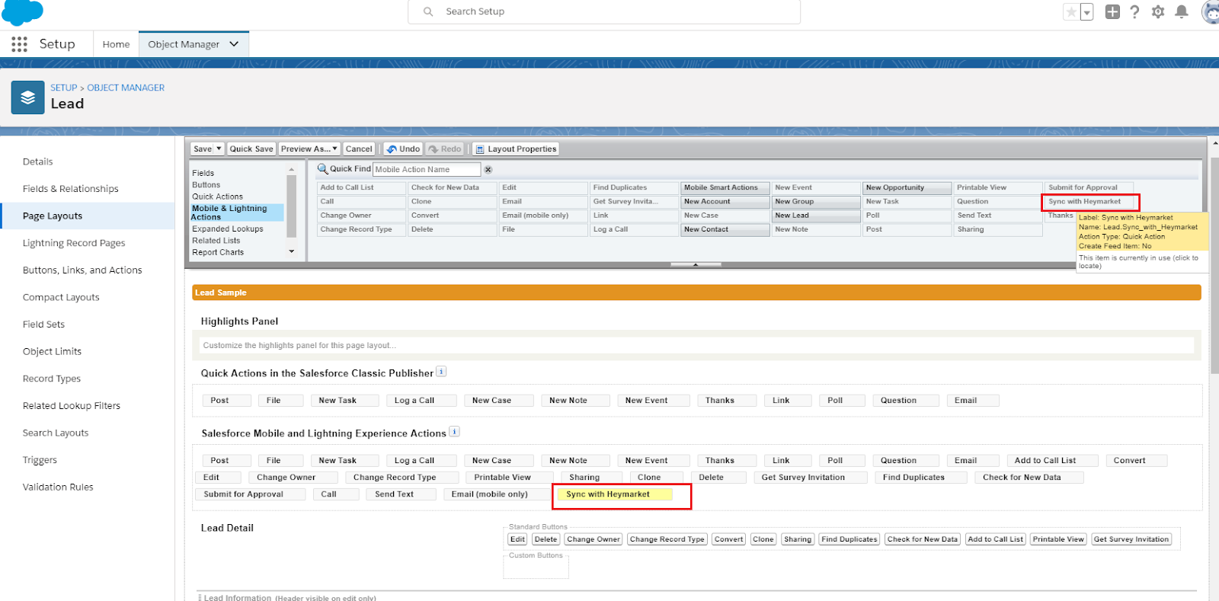This screenshot has width=1219, height=601.
Task: Open the App Launcher grid icon
Action: click(20, 44)
